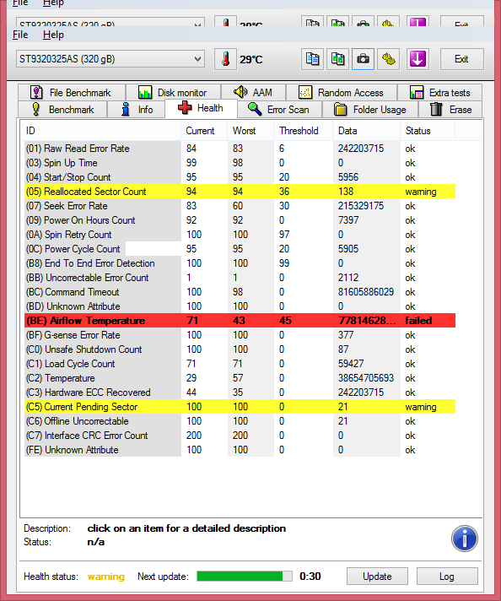The height and width of the screenshot is (601, 501).
Task: Click the Log button
Action: (x=447, y=577)
